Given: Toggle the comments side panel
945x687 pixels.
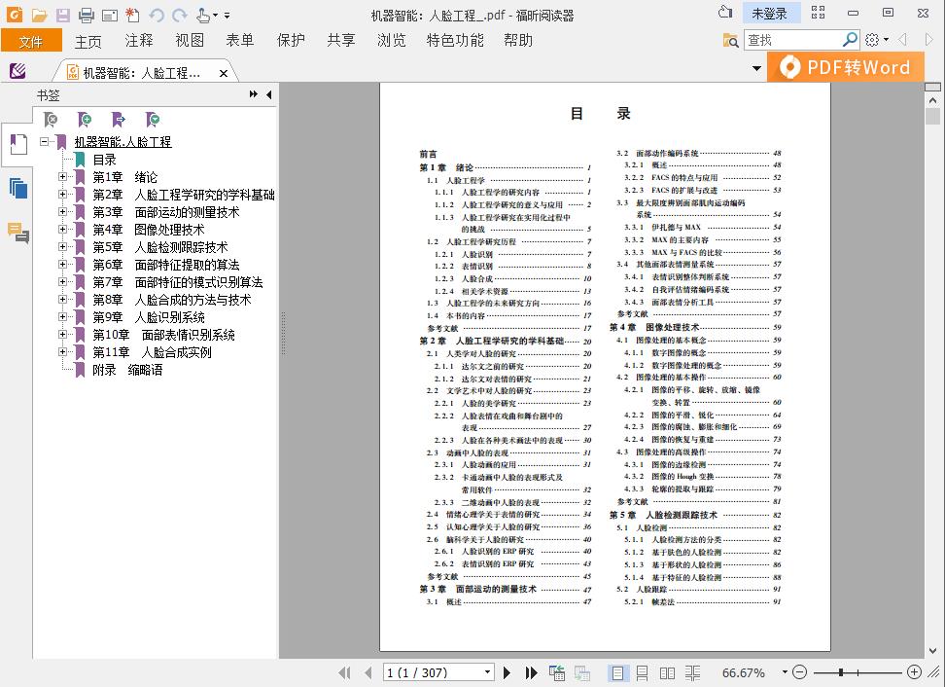Looking at the screenshot, I should click(x=18, y=233).
